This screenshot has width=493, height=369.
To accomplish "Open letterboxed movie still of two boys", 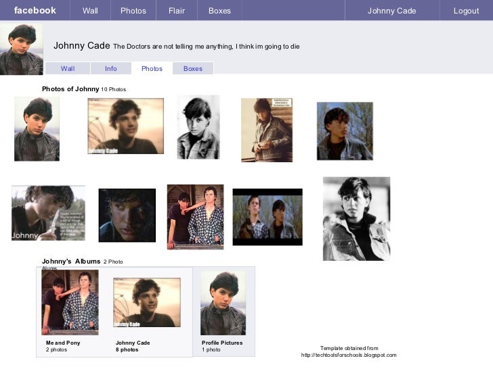I will click(267, 217).
